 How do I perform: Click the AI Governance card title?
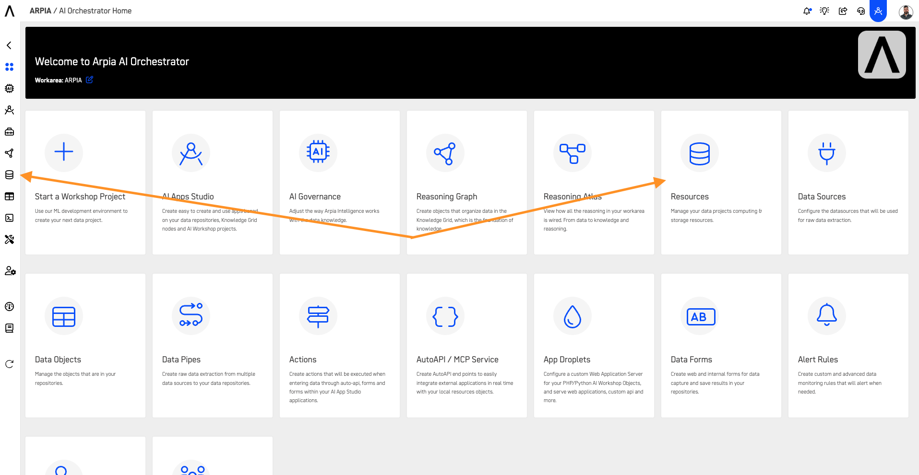(315, 197)
